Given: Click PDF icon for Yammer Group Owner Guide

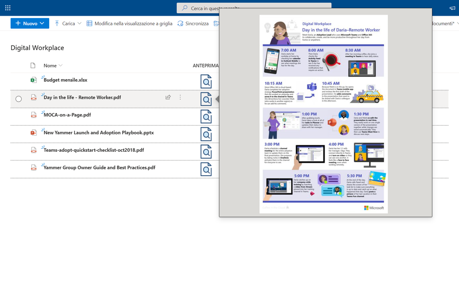Looking at the screenshot, I should [x=34, y=168].
